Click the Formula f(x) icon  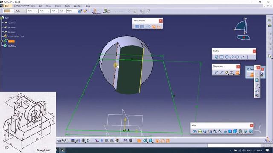[59, 141]
